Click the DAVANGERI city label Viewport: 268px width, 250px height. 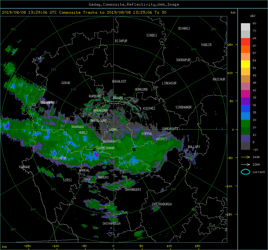point(133,190)
